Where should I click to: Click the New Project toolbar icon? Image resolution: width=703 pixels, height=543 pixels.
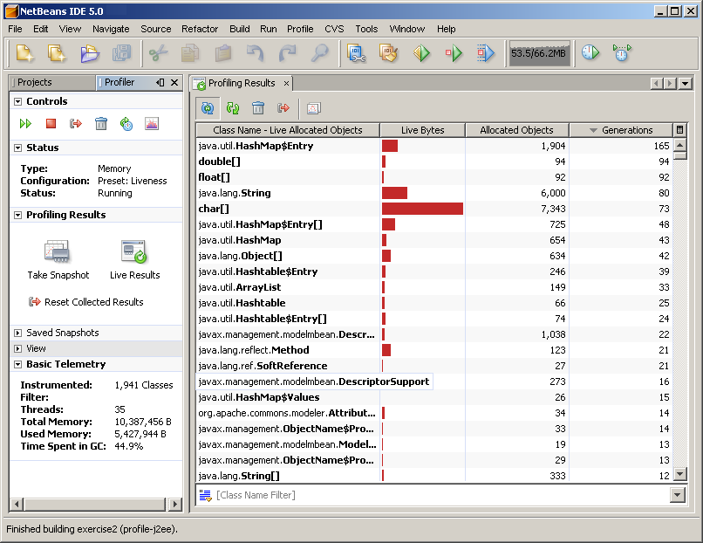coord(57,53)
